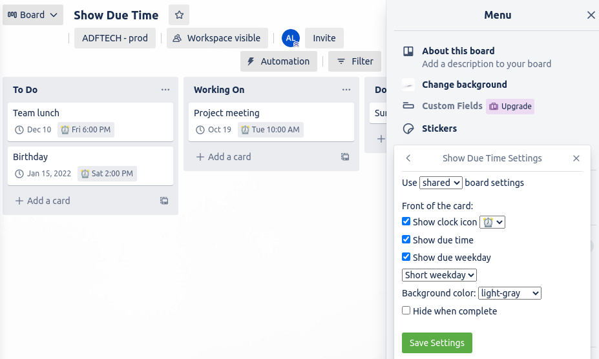
Task: Click the Upgrade badge
Action: point(510,106)
